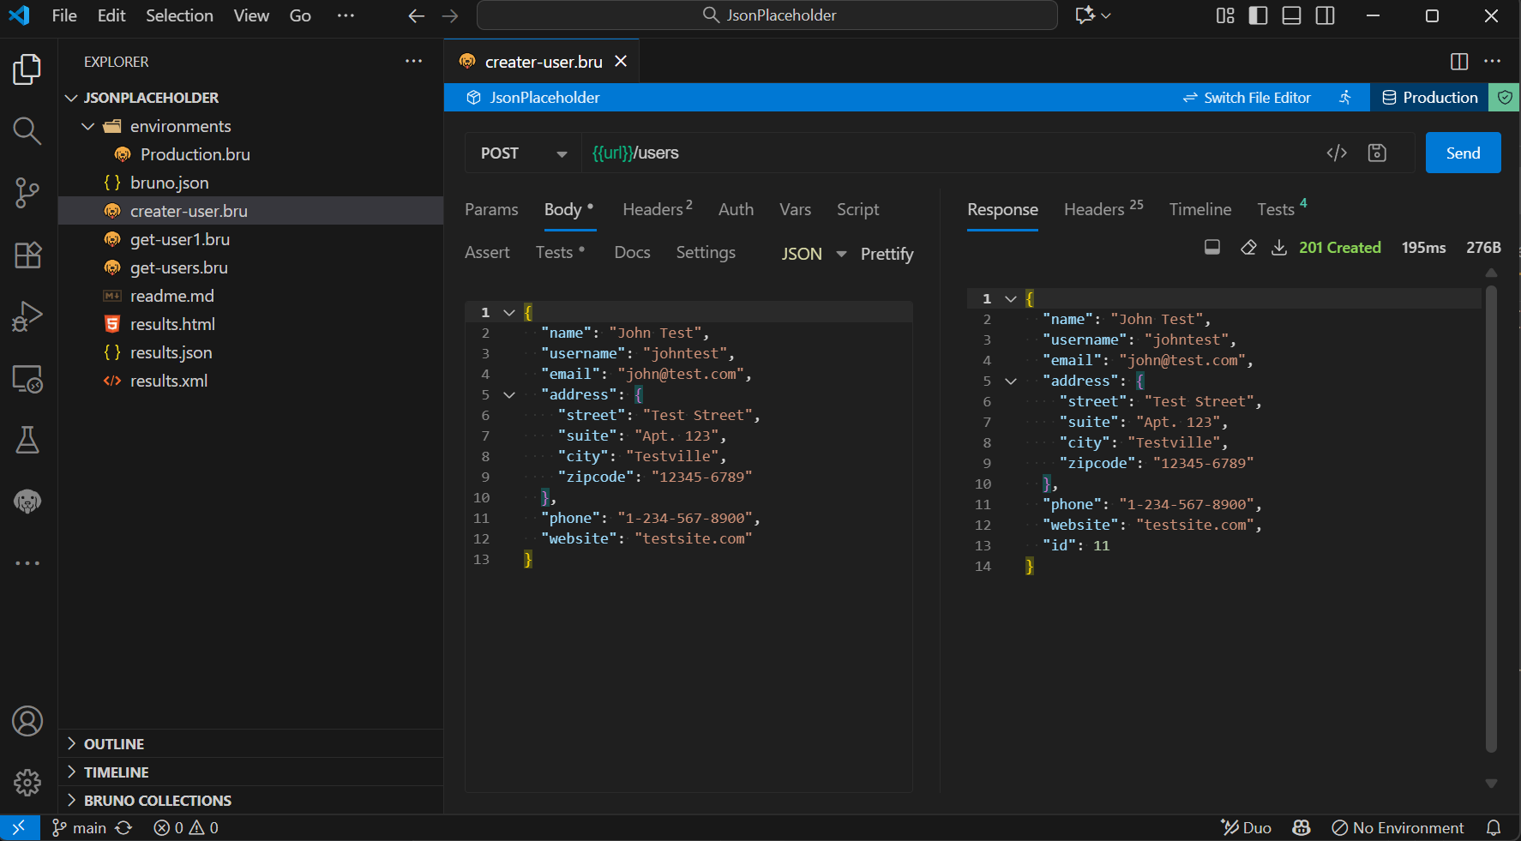Open the POST method dropdown
Image resolution: width=1521 pixels, height=841 pixels.
(x=523, y=153)
